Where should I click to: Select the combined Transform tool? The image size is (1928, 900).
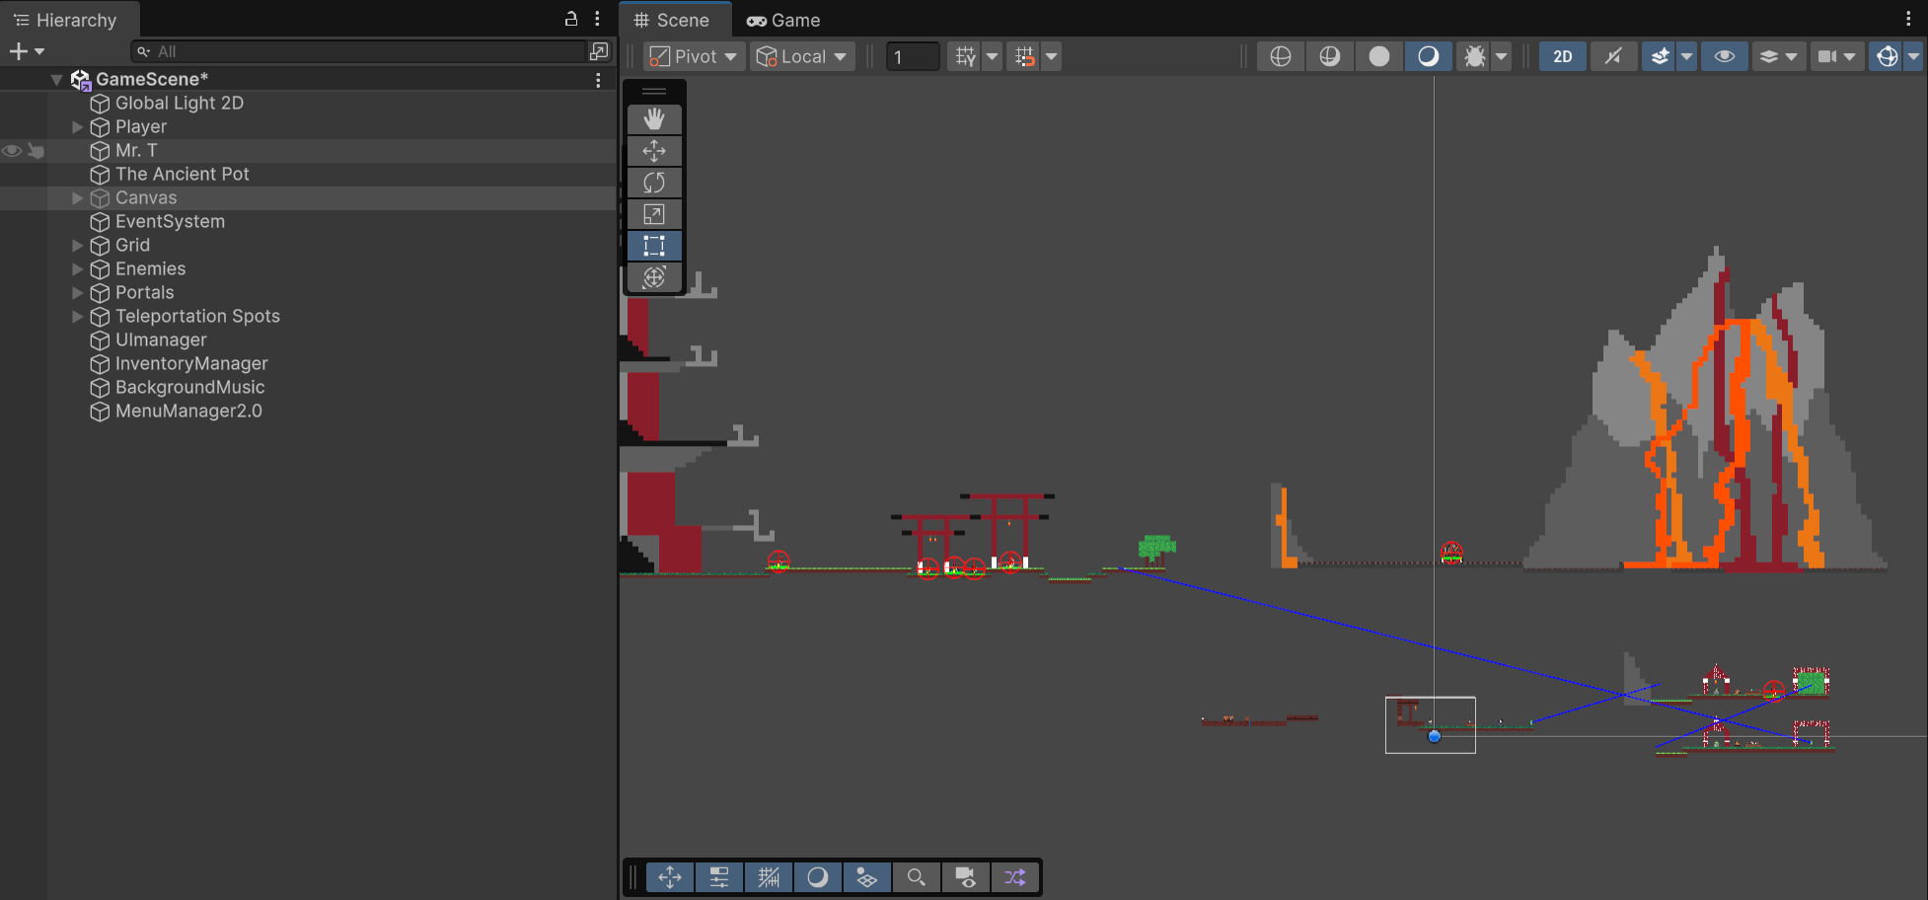pyautogui.click(x=654, y=277)
